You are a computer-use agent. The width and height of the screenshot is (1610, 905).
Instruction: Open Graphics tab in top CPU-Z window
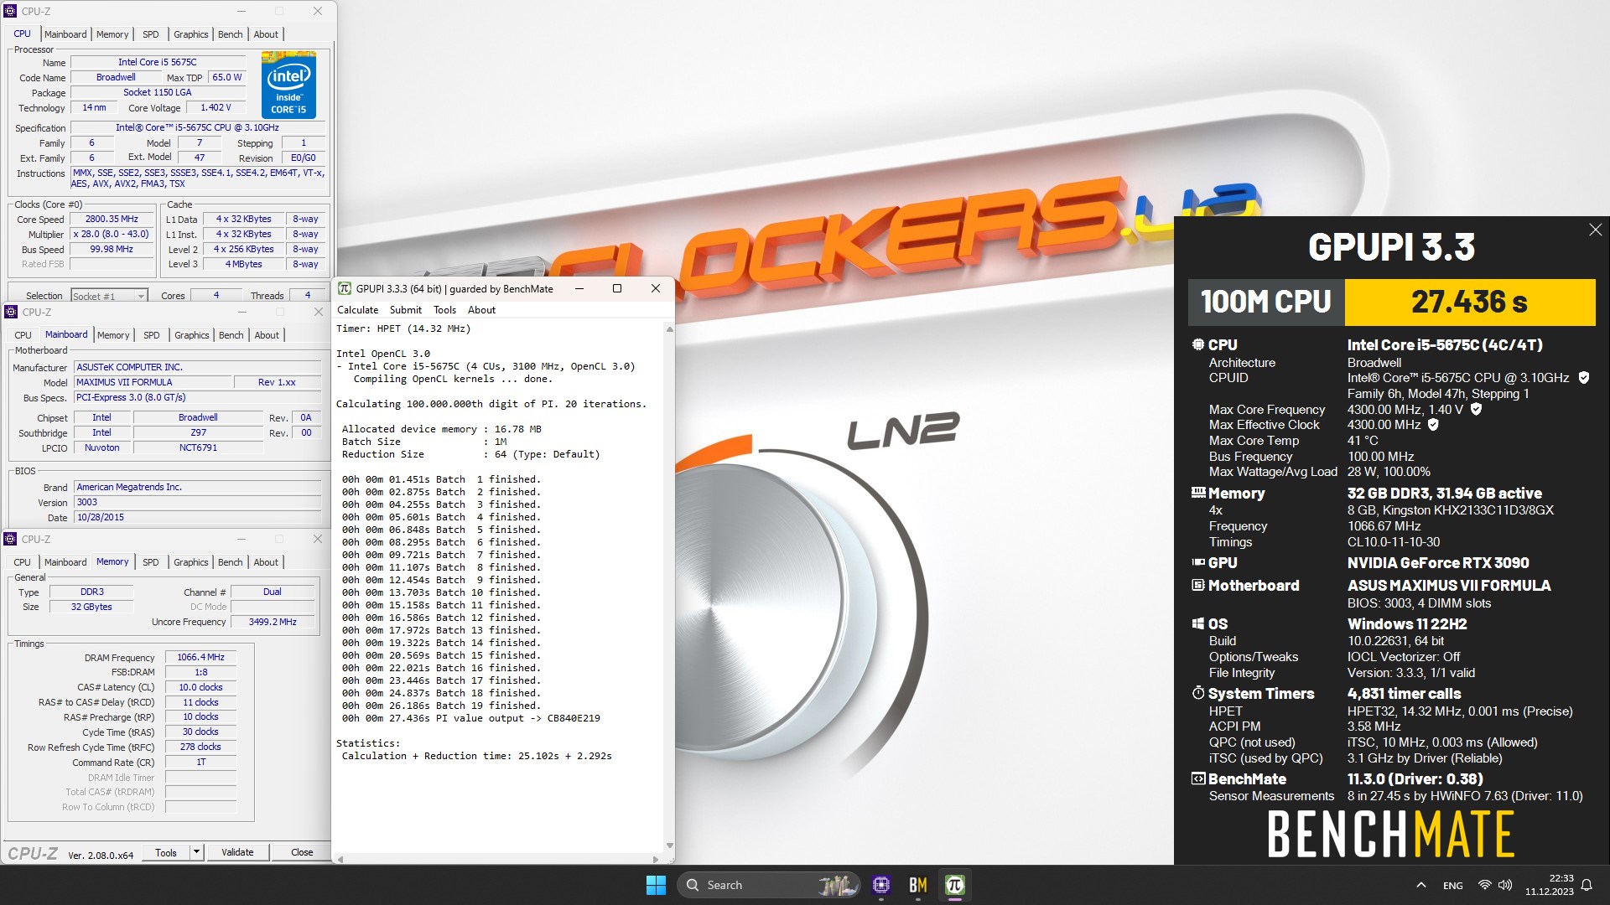[x=191, y=34]
